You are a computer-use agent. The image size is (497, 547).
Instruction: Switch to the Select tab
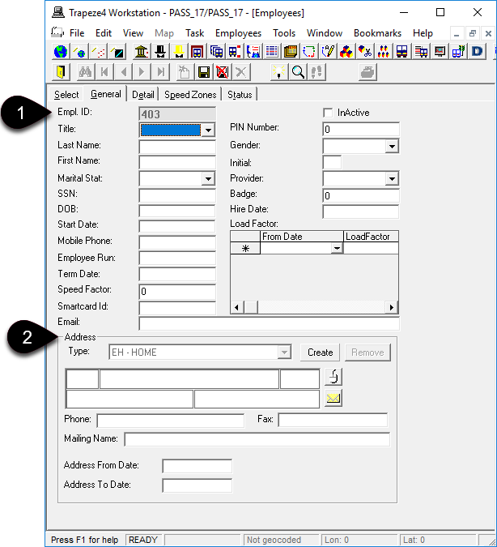[x=66, y=95]
